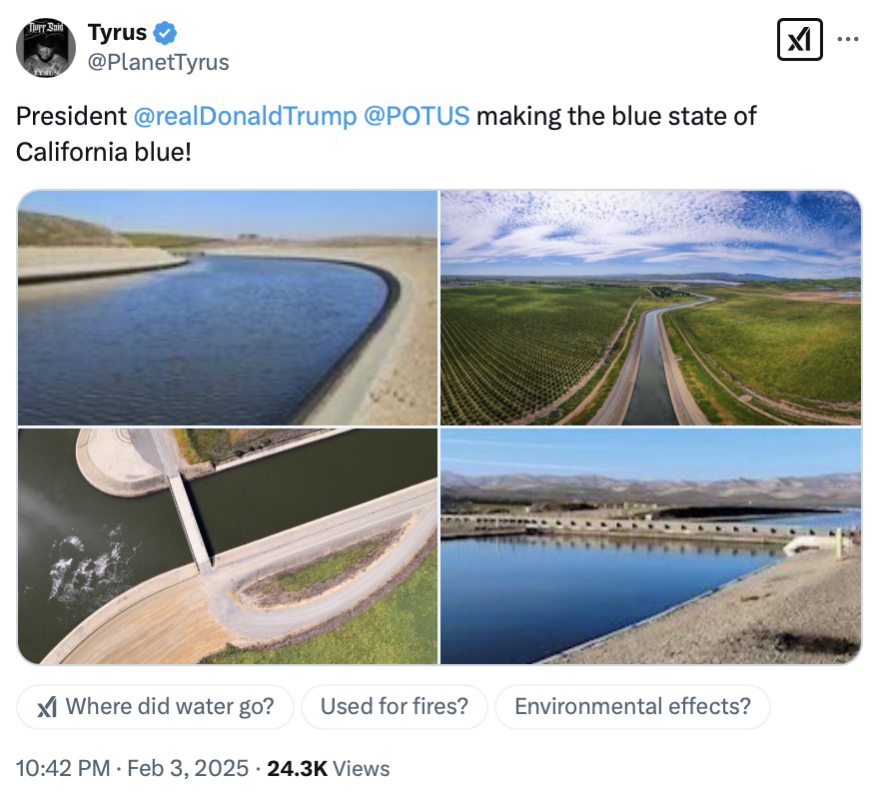Visit the @POTUS mention link

tap(416, 116)
